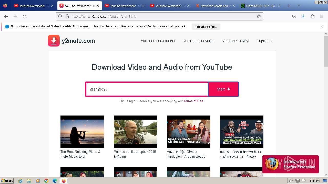The image size is (328, 184).
Task: Open the media player taskbar icon
Action: coord(38,181)
